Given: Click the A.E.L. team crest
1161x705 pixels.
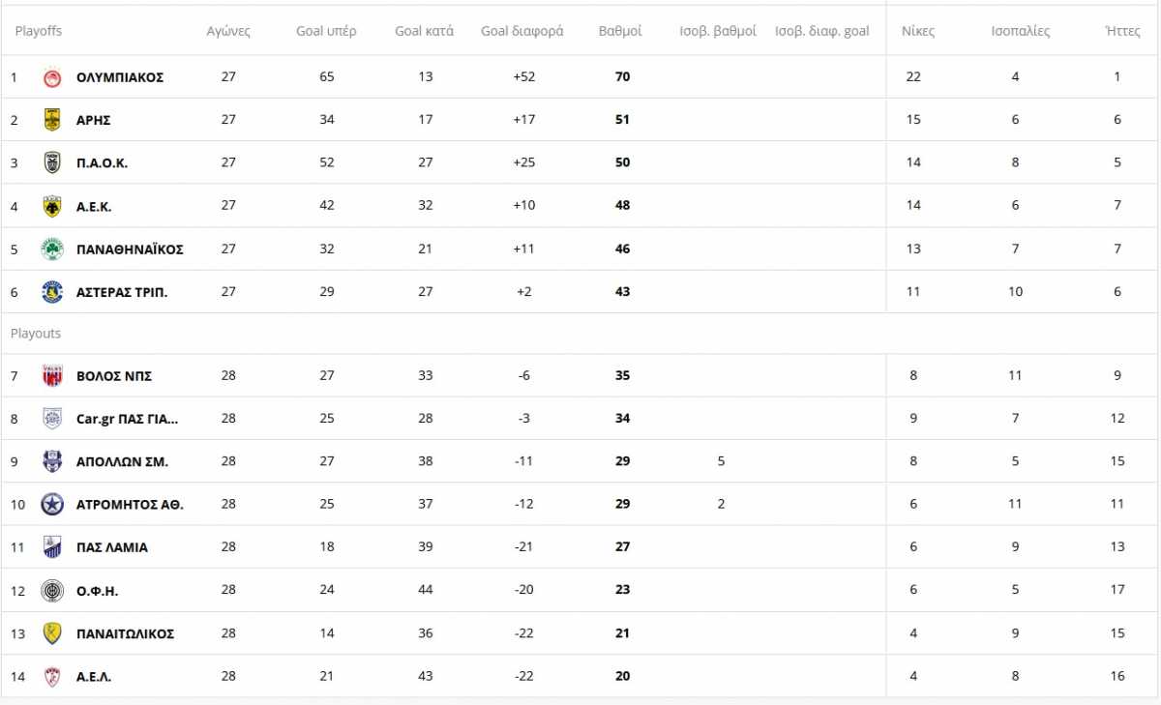Looking at the screenshot, I should coord(52,676).
